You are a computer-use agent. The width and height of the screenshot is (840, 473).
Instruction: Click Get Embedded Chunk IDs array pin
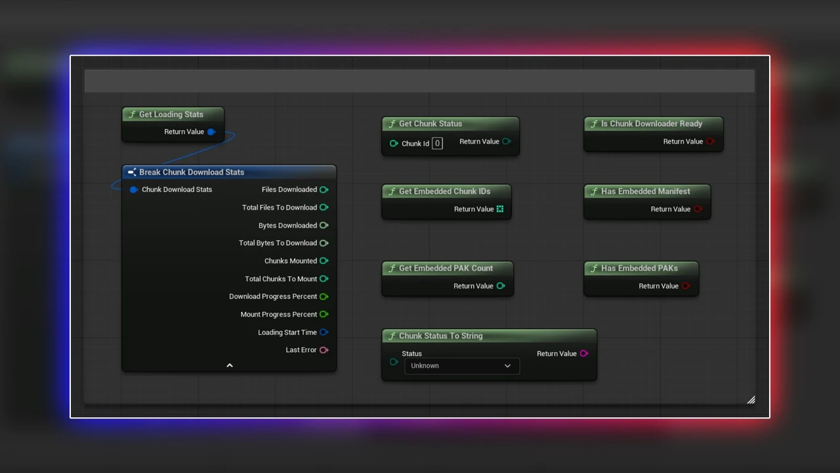point(500,209)
